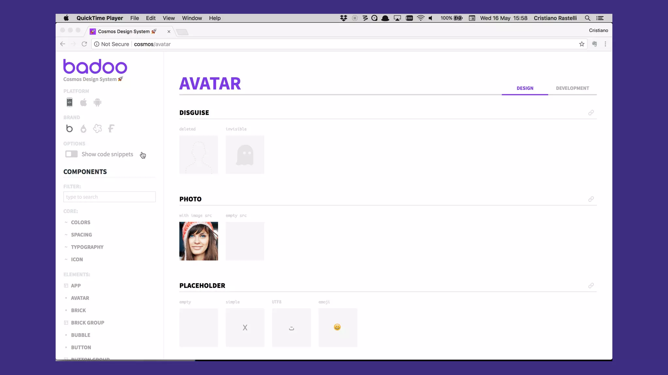This screenshot has width=668, height=375.
Task: Select the Apple iOS platform icon
Action: [x=83, y=103]
